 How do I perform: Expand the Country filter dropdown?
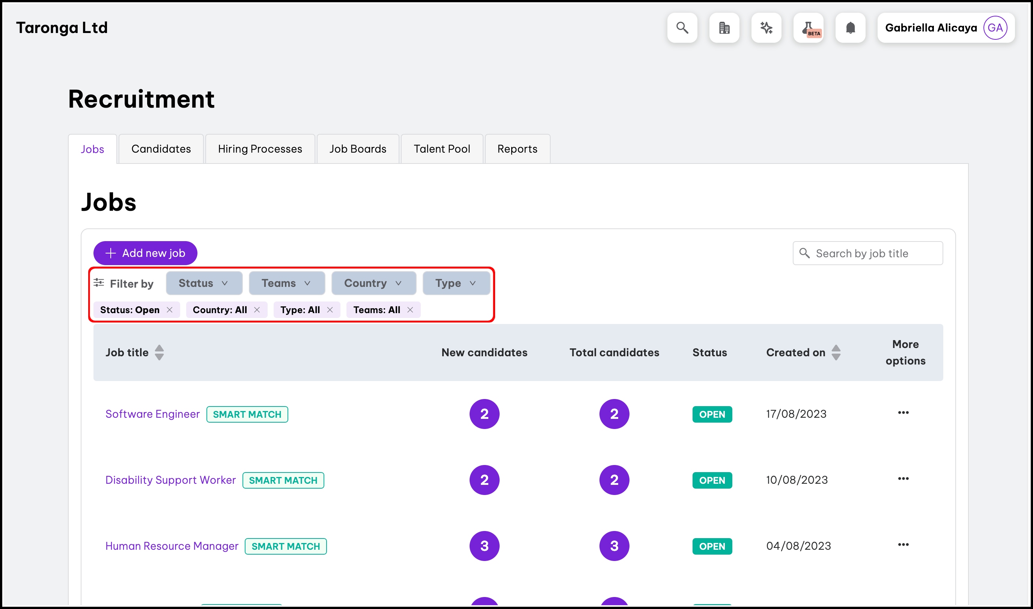click(373, 283)
